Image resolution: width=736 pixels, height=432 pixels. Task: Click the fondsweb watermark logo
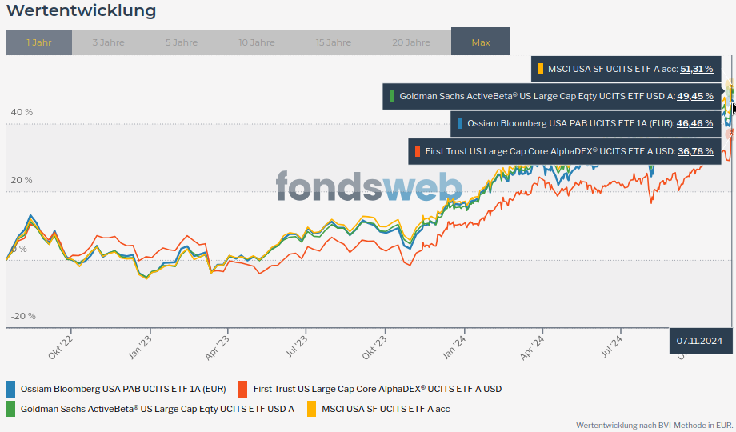click(369, 186)
